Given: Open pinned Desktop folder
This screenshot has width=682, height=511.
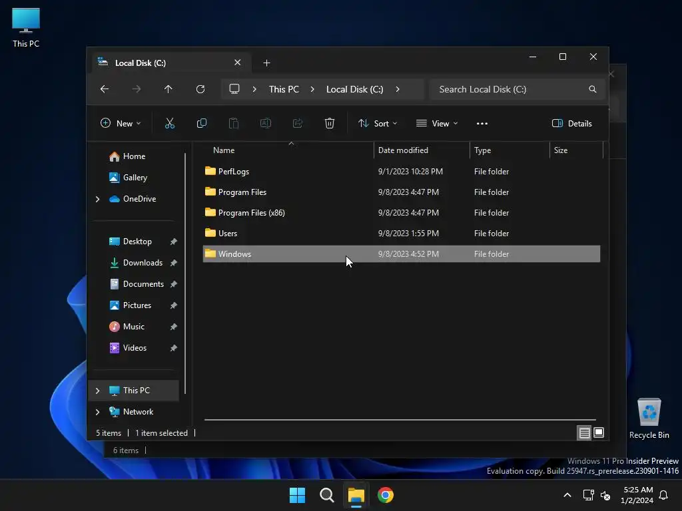Looking at the screenshot, I should (x=137, y=242).
